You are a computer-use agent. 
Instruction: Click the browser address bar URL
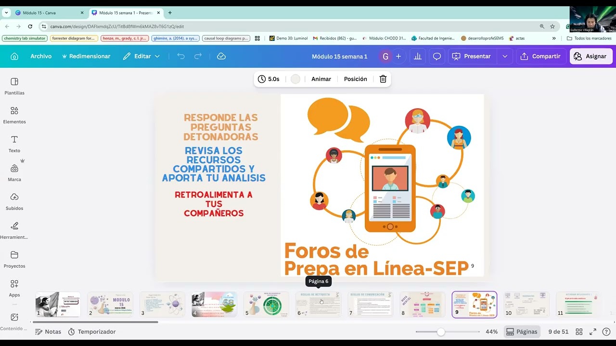coord(117,26)
